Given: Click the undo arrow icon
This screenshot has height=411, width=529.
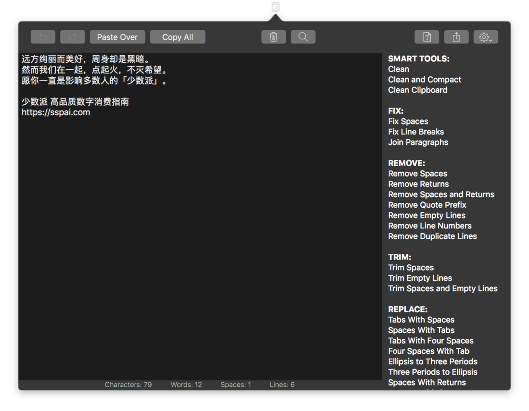Looking at the screenshot, I should [43, 37].
